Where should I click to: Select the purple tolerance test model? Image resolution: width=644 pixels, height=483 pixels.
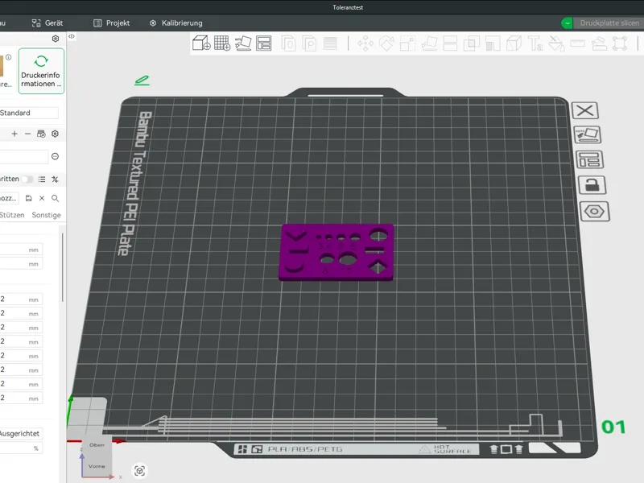click(336, 253)
